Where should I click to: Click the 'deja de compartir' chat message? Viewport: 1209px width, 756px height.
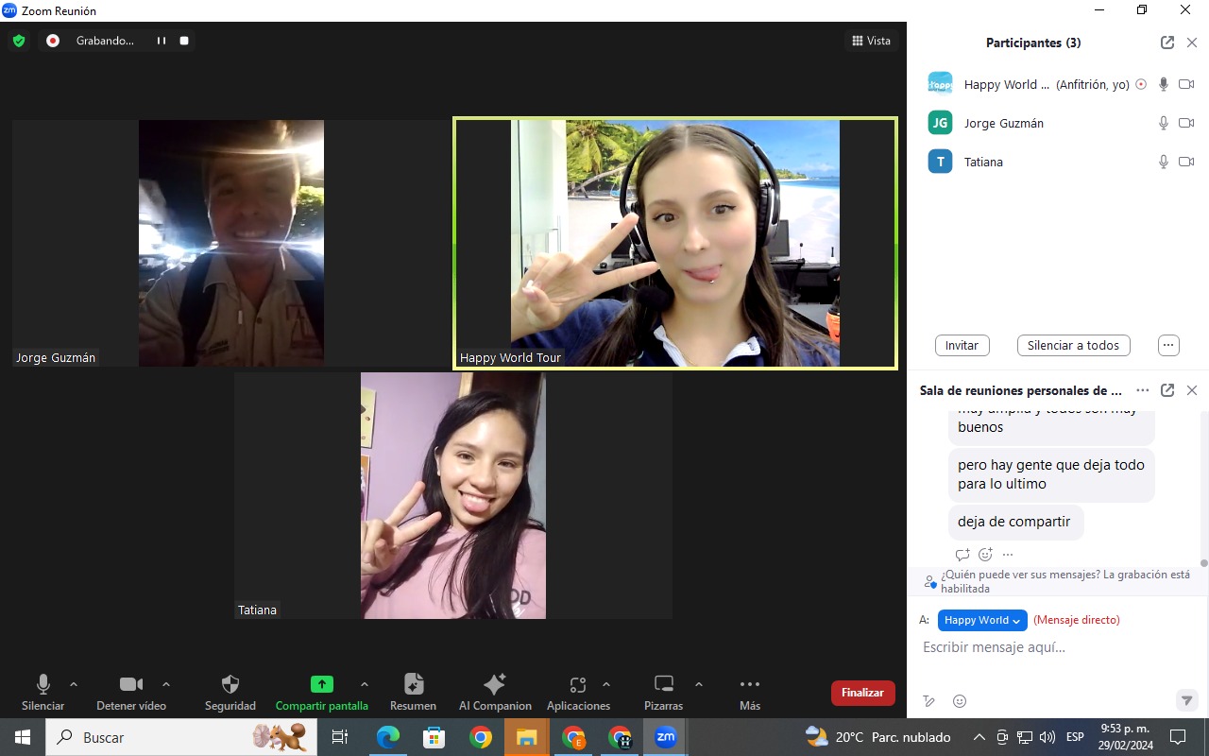point(1014,522)
